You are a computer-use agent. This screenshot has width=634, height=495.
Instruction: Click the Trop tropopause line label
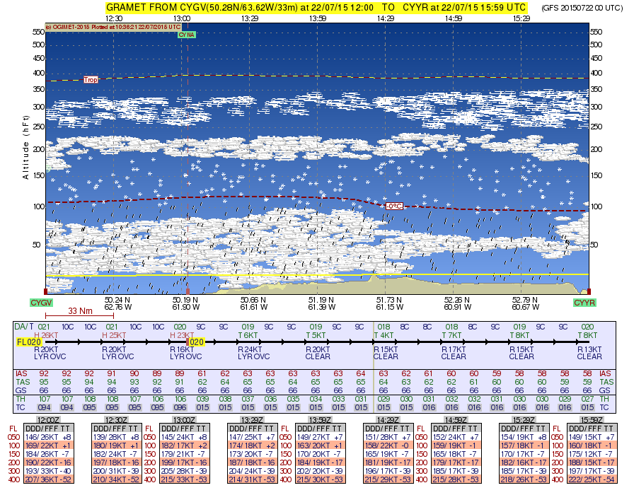pos(91,80)
